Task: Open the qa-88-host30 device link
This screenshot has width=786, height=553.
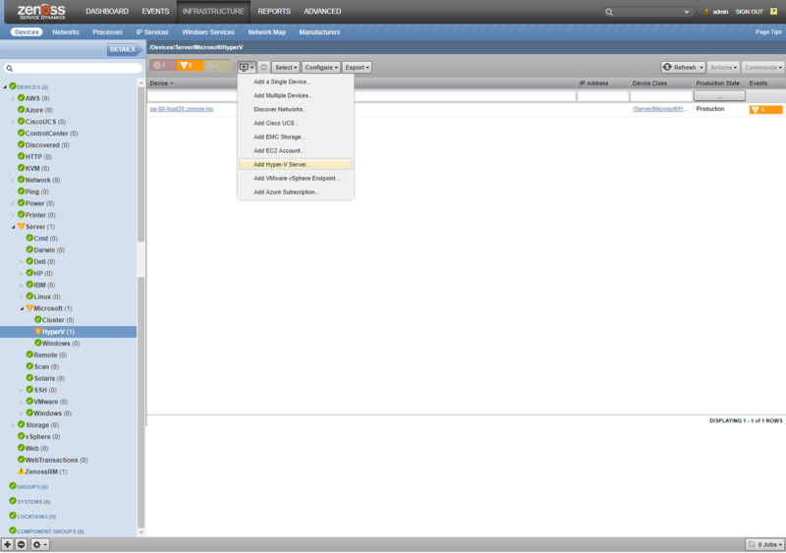Action: (x=182, y=109)
